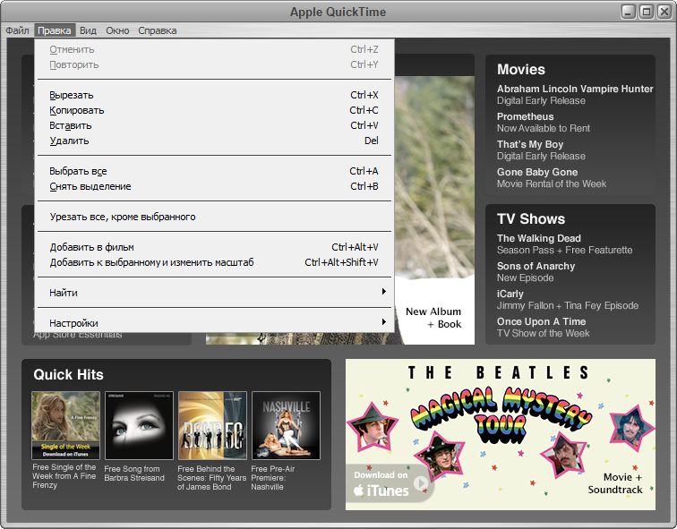
Task: Click Movie + Soundtrack text on banner
Action: click(615, 483)
